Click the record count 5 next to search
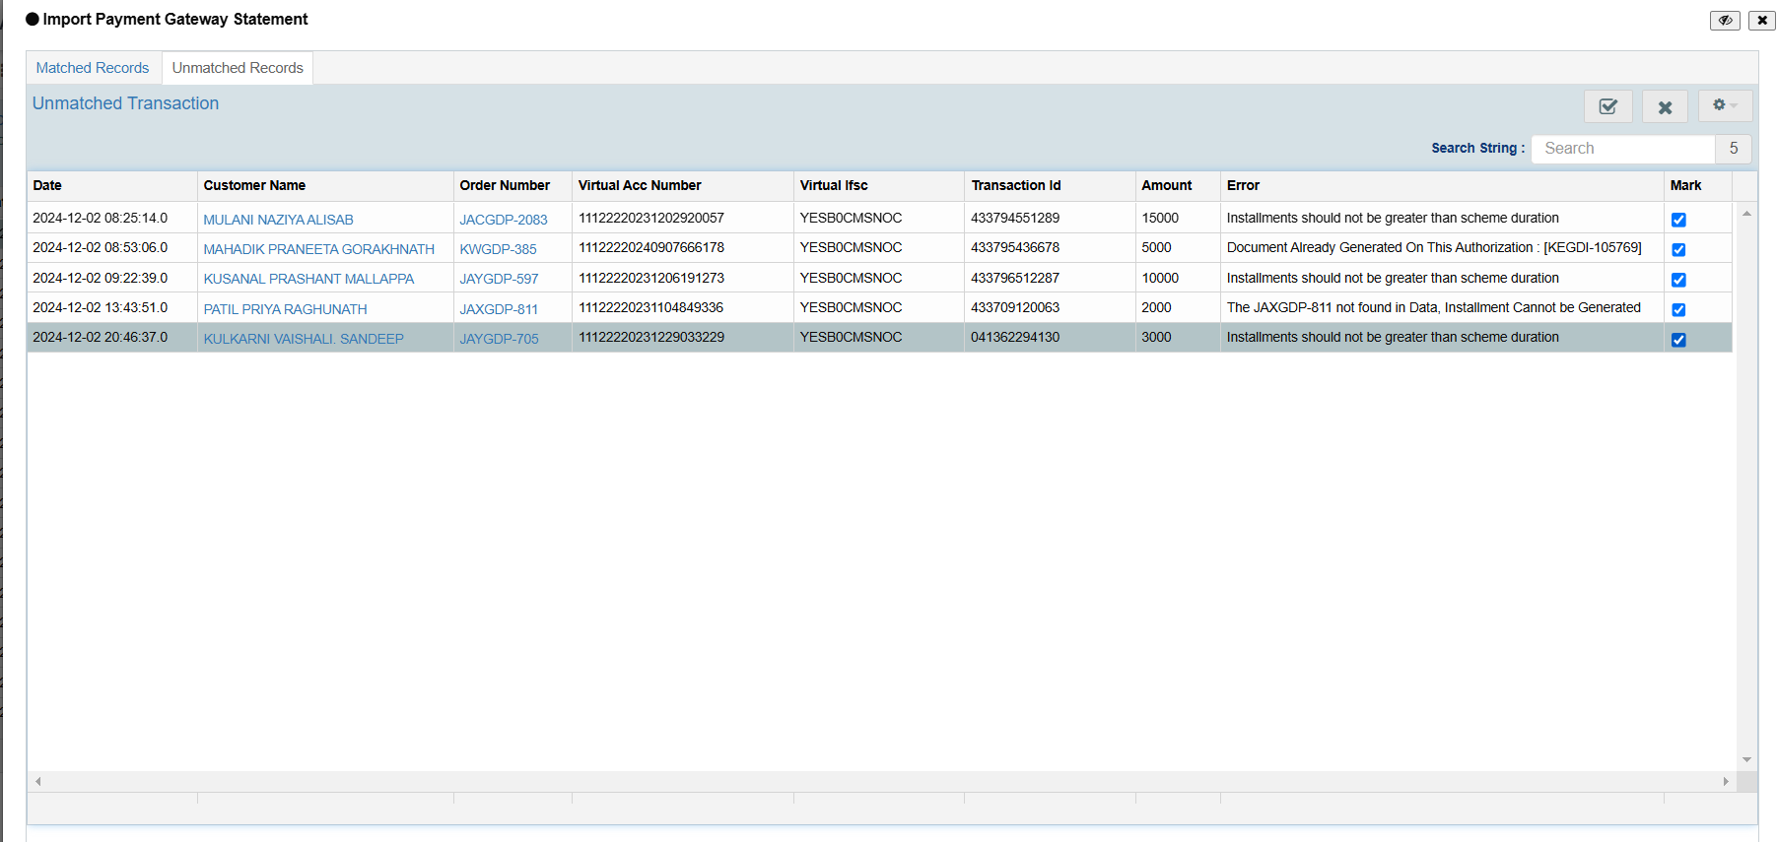Screen dimensions: 1777x842 coord(1734,149)
